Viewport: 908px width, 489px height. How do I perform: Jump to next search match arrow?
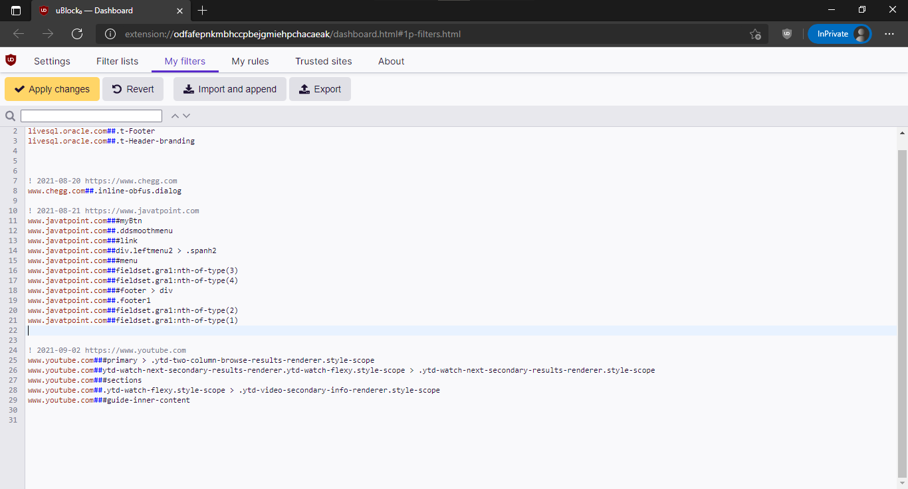[187, 116]
